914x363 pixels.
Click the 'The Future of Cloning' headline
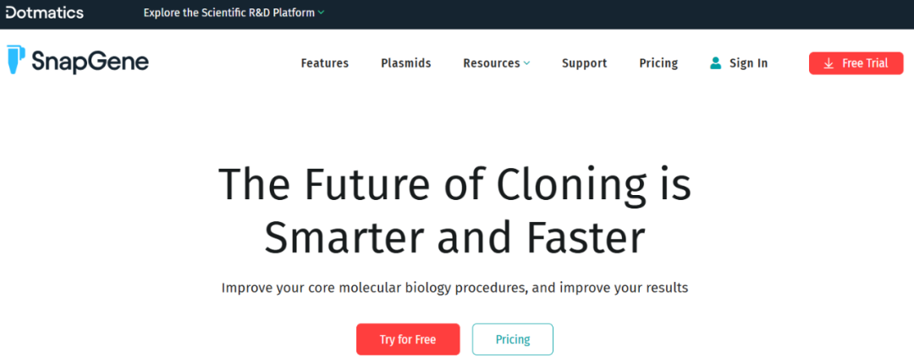click(455, 185)
